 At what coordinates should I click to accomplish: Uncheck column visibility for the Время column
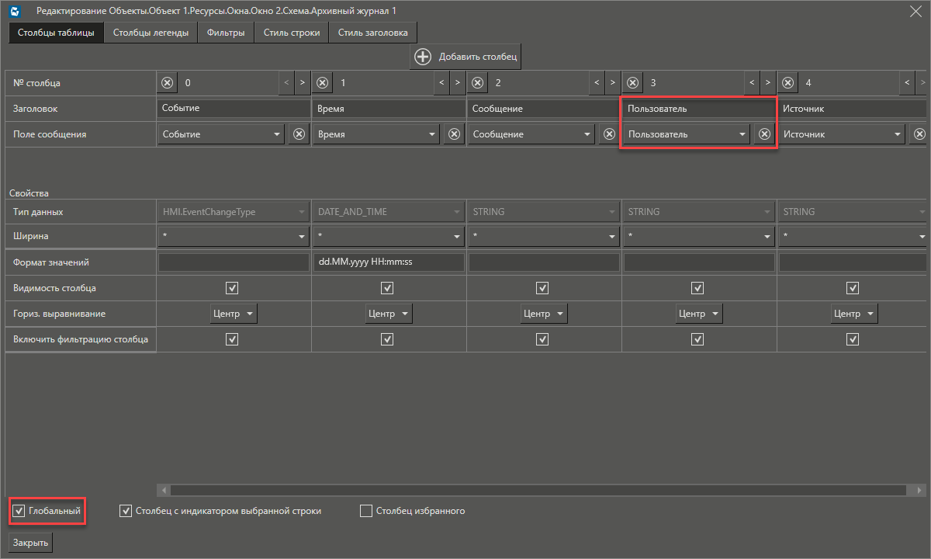coord(387,288)
